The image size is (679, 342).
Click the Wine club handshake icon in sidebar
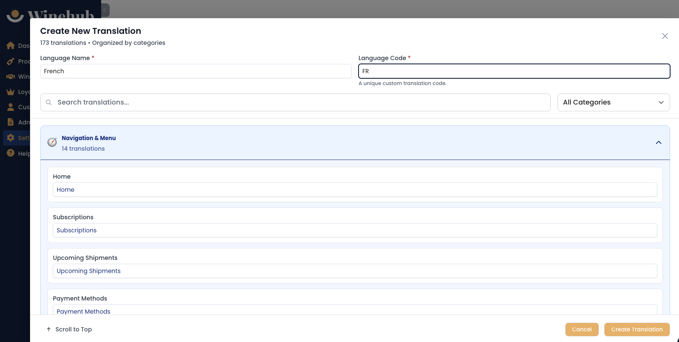(x=11, y=77)
